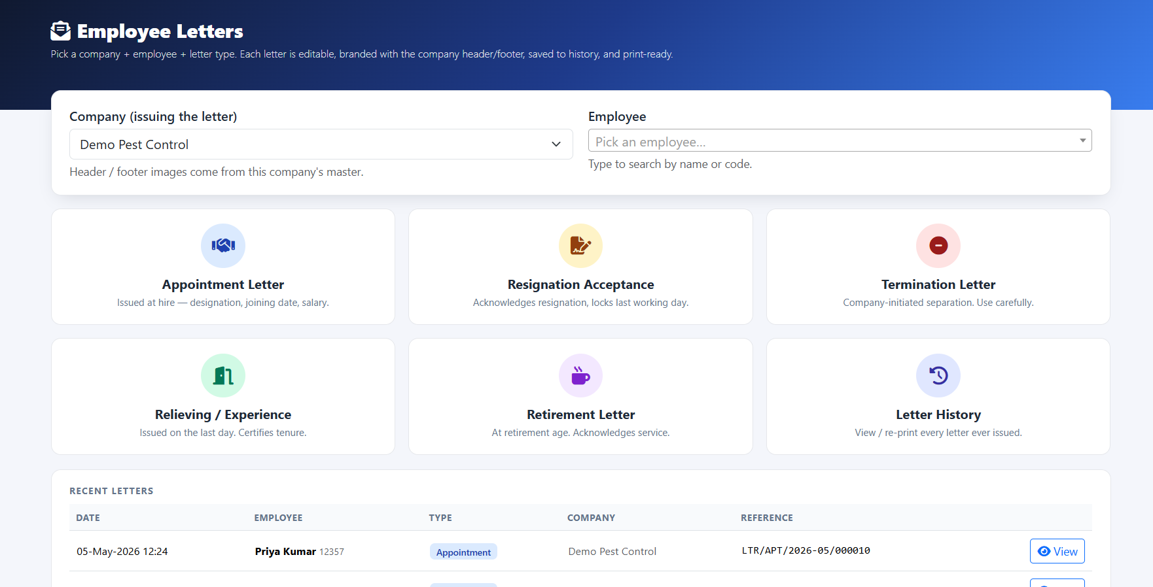
Task: Click the Appointment type badge
Action: coord(463,552)
